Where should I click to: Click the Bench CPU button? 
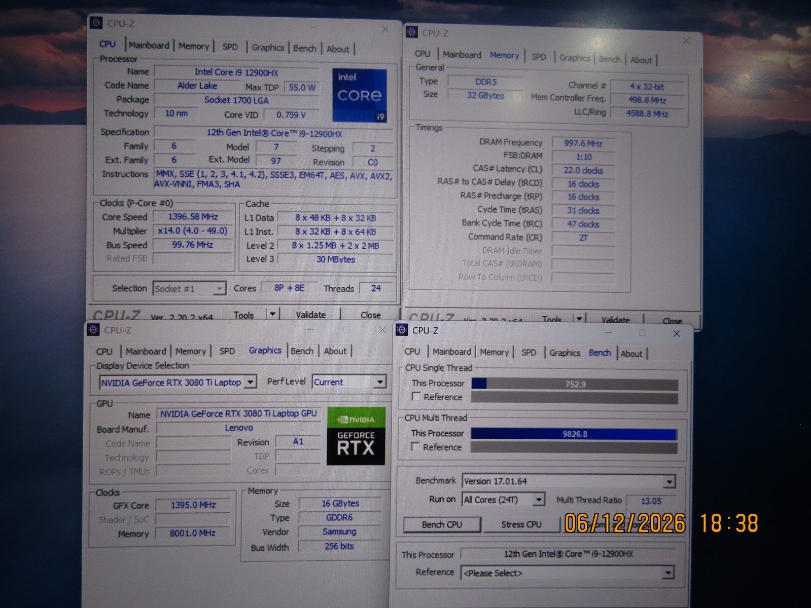[x=442, y=524]
